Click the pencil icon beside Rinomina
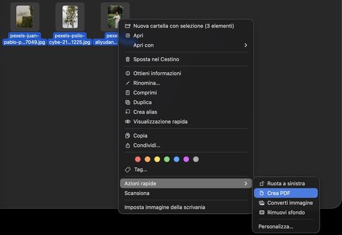The image size is (342, 235). tap(128, 83)
